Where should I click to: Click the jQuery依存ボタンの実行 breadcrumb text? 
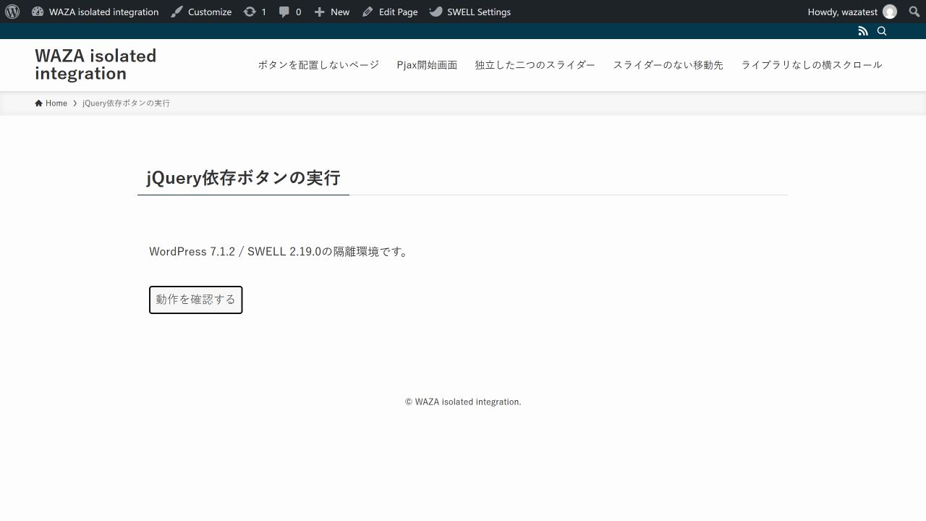tap(126, 103)
